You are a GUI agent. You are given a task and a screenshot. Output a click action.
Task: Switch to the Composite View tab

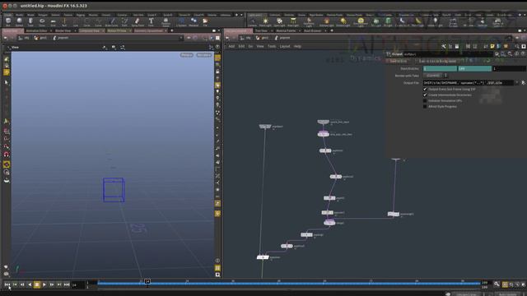click(90, 30)
